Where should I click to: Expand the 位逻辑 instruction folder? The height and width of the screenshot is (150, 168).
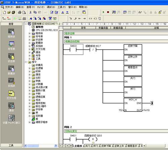click(30, 68)
